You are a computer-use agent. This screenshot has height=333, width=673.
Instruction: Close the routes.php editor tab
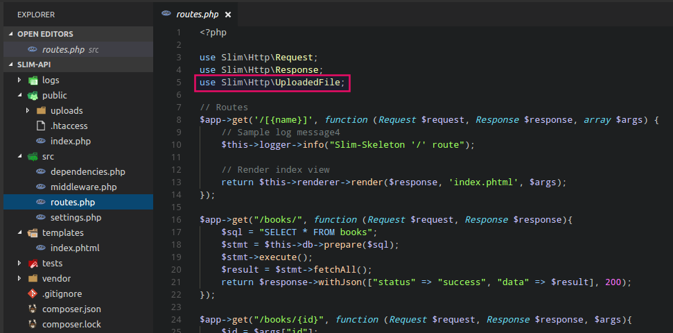click(x=228, y=15)
